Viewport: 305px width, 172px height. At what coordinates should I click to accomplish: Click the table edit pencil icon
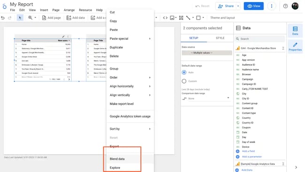pyautogui.click(x=63, y=36)
